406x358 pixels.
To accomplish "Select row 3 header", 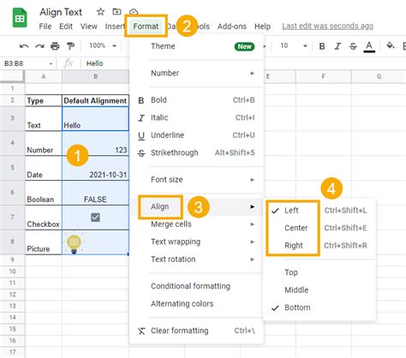I will pos(12,118).
